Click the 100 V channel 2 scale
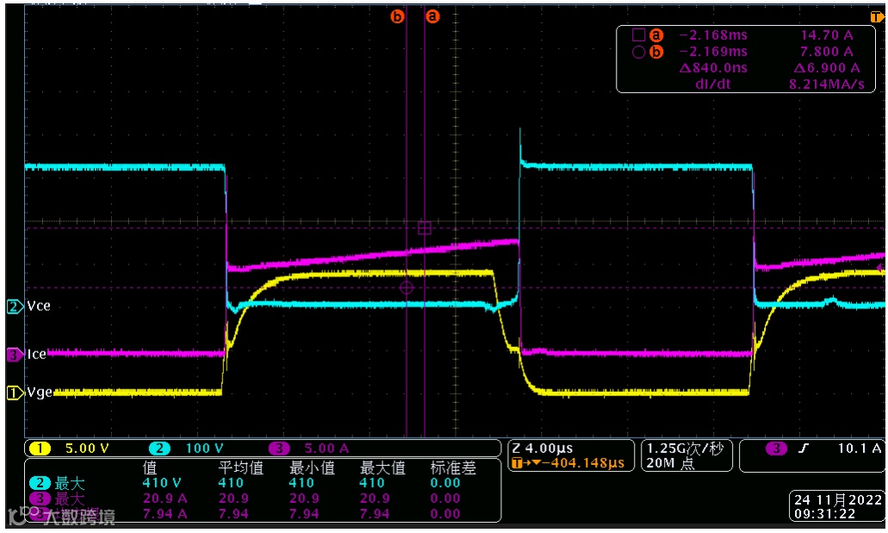This screenshot has height=533, width=888. pos(204,449)
